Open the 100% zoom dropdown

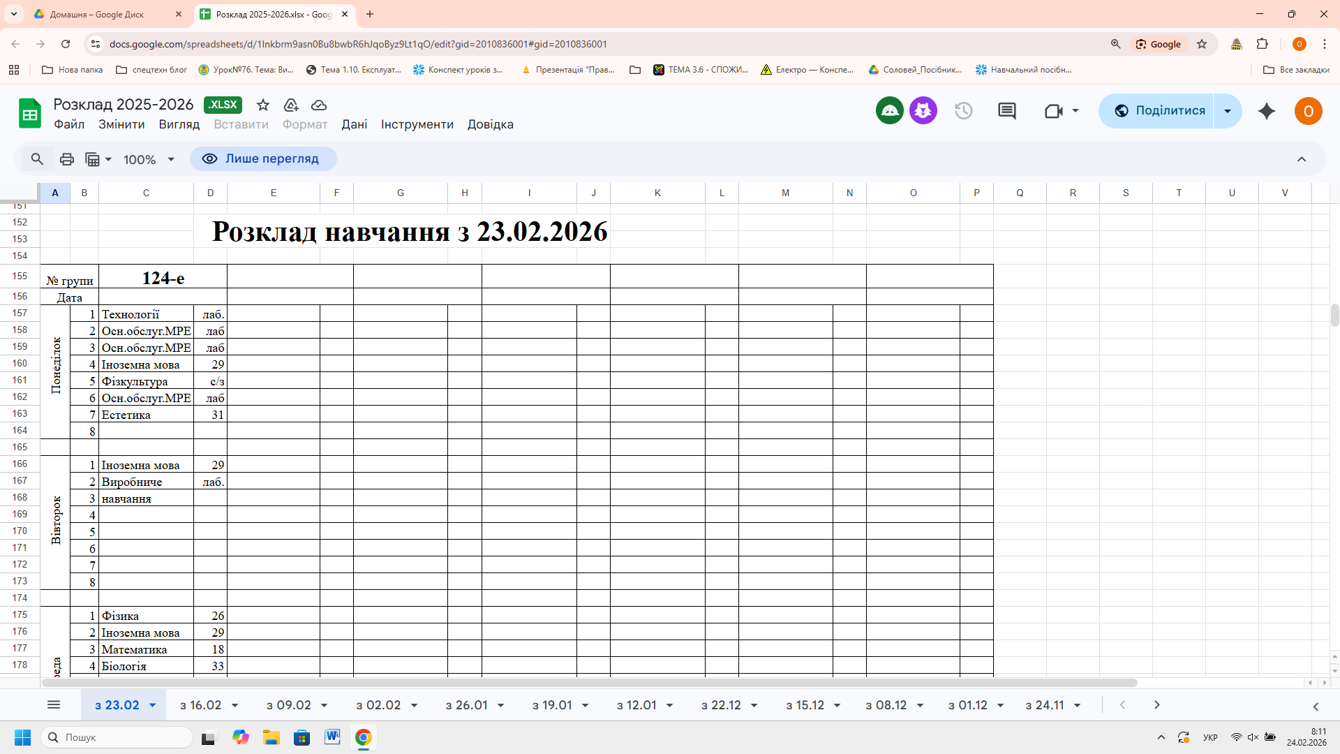(149, 159)
